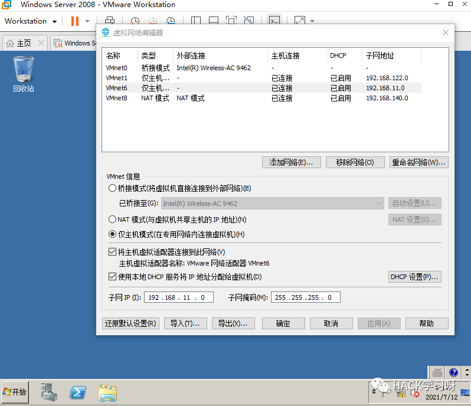Revert to snapshot toolbar icon
Screen dimensions: 471x406
click(153, 21)
